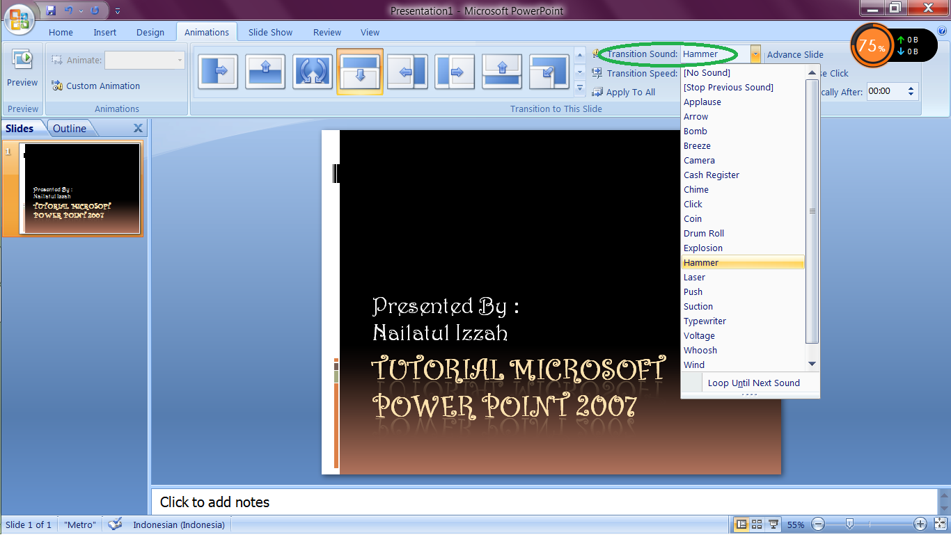Choose [No Sound] from the sound list
This screenshot has width=951, height=544.
742,72
